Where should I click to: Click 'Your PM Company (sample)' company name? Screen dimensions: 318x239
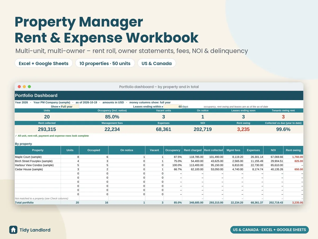click(x=52, y=102)
